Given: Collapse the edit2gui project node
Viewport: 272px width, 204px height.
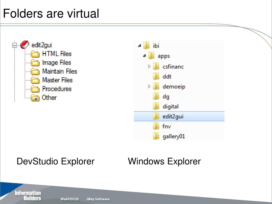Looking at the screenshot, I should click(x=15, y=45).
